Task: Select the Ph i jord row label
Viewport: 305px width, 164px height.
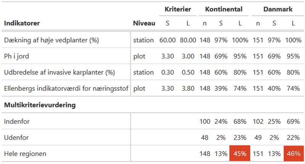Action: [x=16, y=56]
